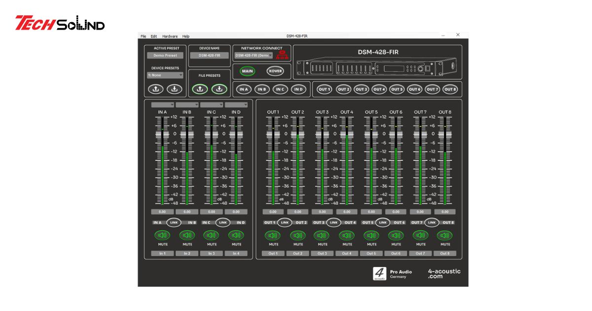592x311 pixels.
Task: Click the Device Name field DSM-428-FIR
Action: tap(209, 55)
